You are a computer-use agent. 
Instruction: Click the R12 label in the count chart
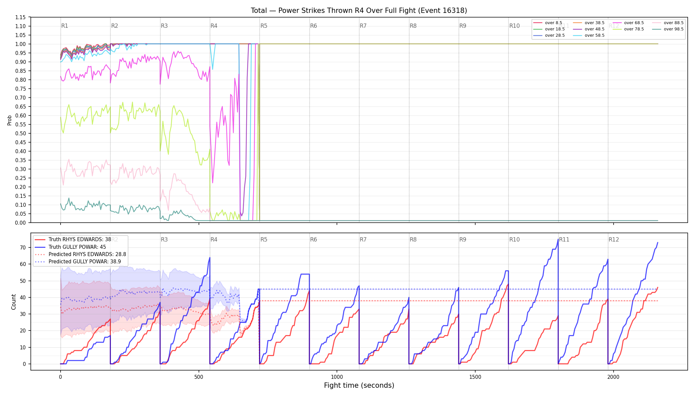tap(614, 240)
